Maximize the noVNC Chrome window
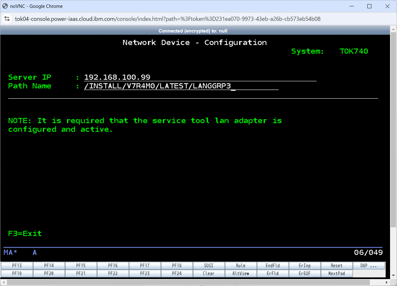 (x=369, y=6)
